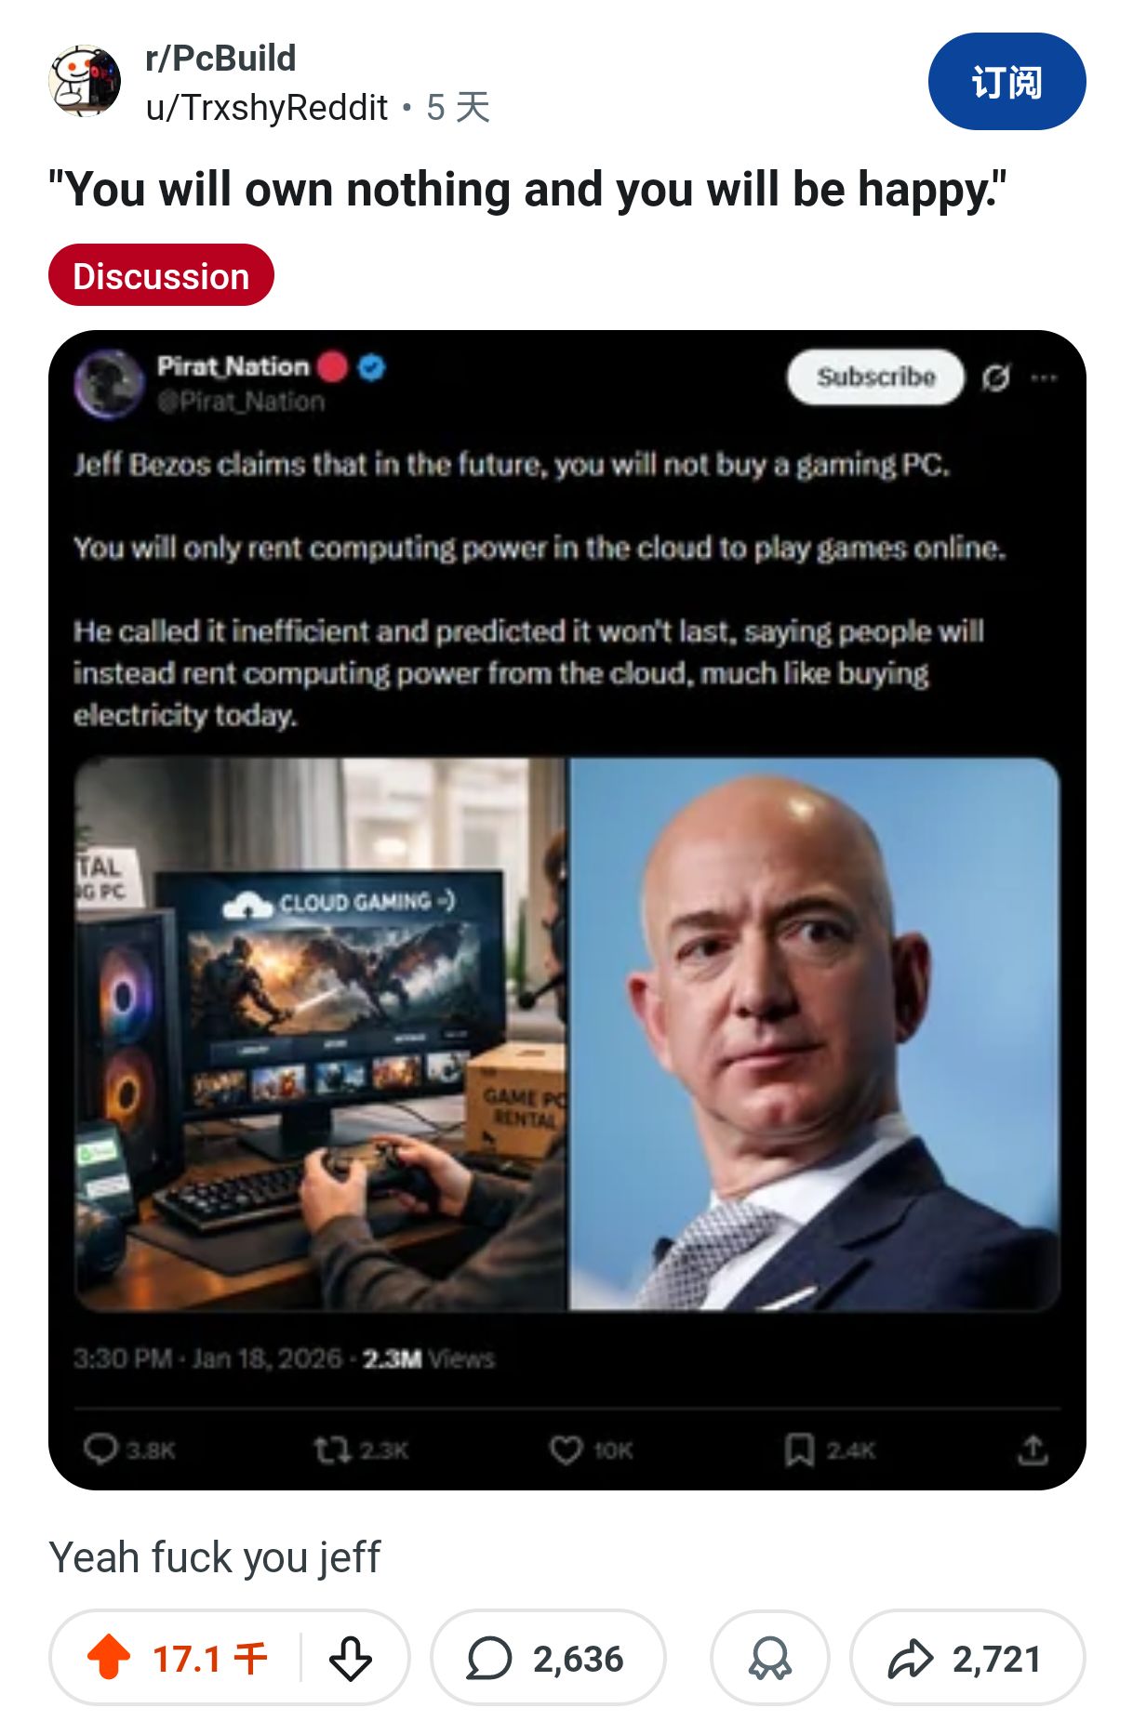Tap the Grok slashed-circle icon in the tweet
Screen dimensions: 1133x1721
(996, 377)
